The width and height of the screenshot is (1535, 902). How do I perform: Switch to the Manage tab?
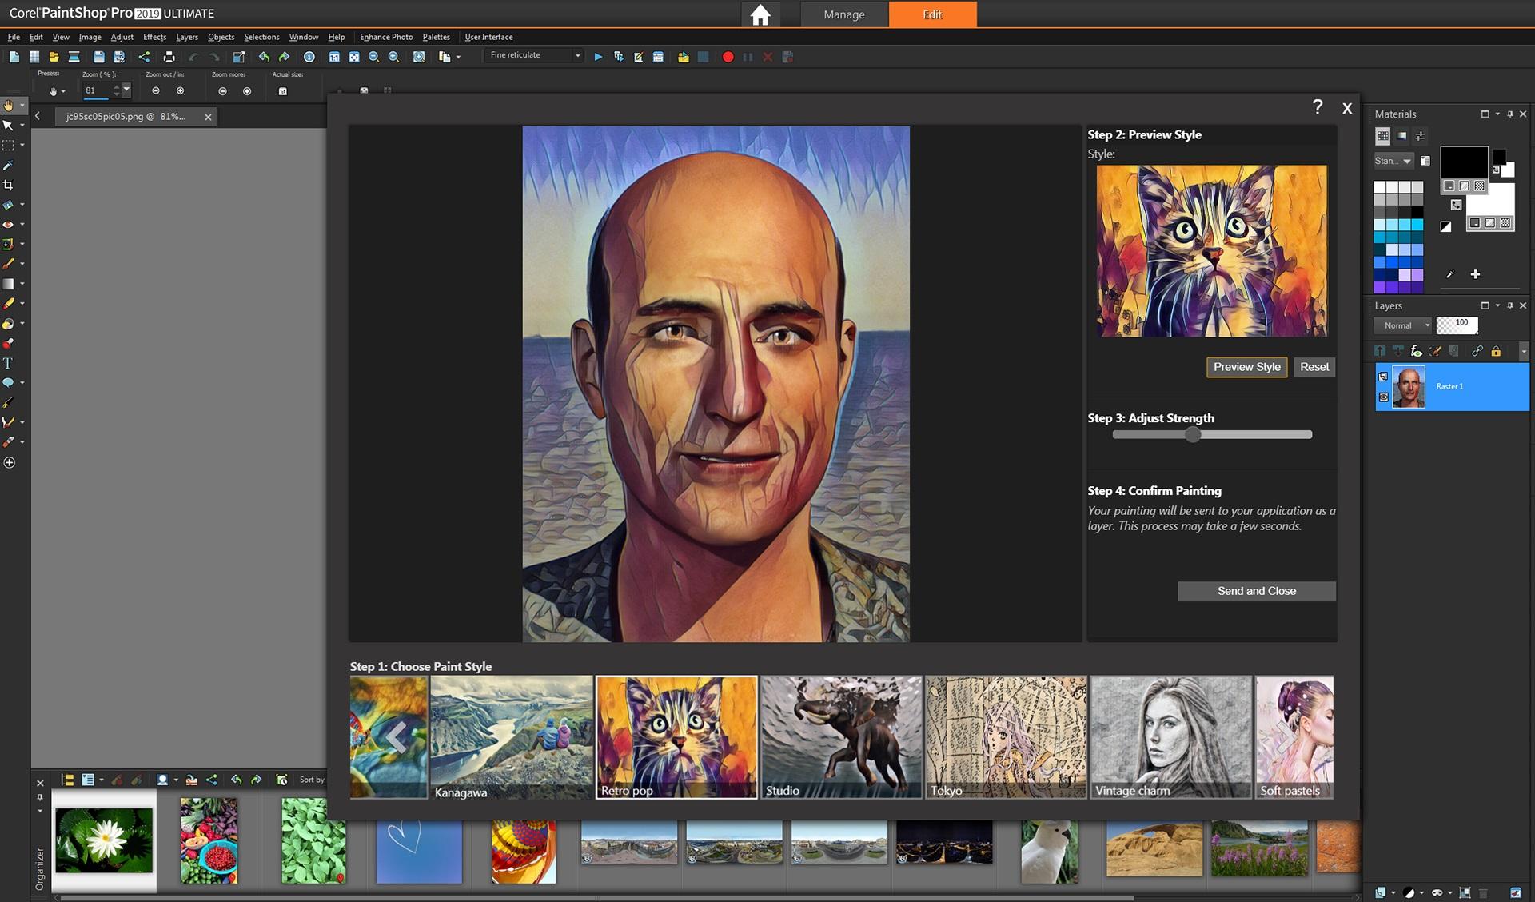844,14
